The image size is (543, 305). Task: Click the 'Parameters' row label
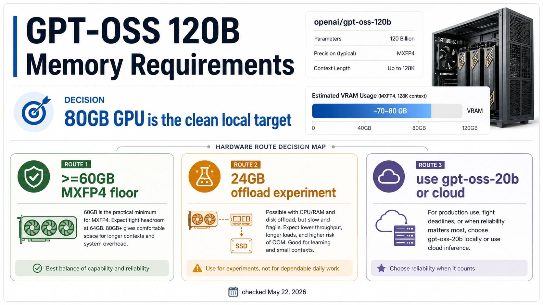[x=328, y=39]
